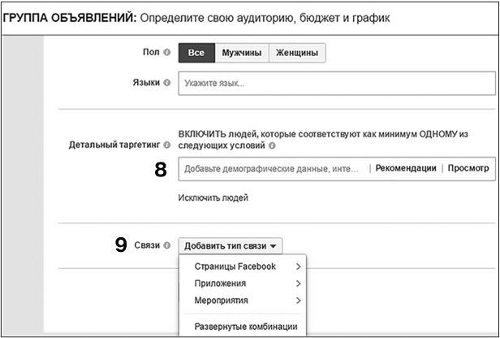Click the Просмотр link
This screenshot has width=500, height=338.
(468, 168)
